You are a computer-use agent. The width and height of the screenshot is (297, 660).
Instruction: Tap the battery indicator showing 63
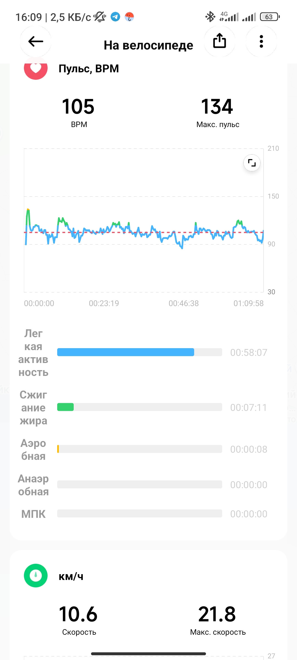(270, 17)
